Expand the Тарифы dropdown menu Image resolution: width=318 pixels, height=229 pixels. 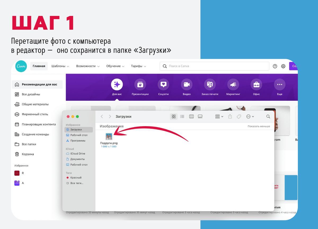click(139, 66)
